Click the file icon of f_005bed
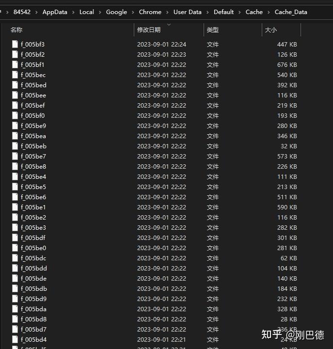This screenshot has width=333, height=349. (15, 85)
